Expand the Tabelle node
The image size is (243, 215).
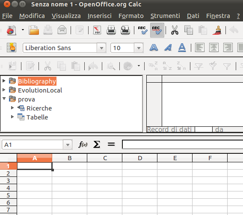pos(12,116)
